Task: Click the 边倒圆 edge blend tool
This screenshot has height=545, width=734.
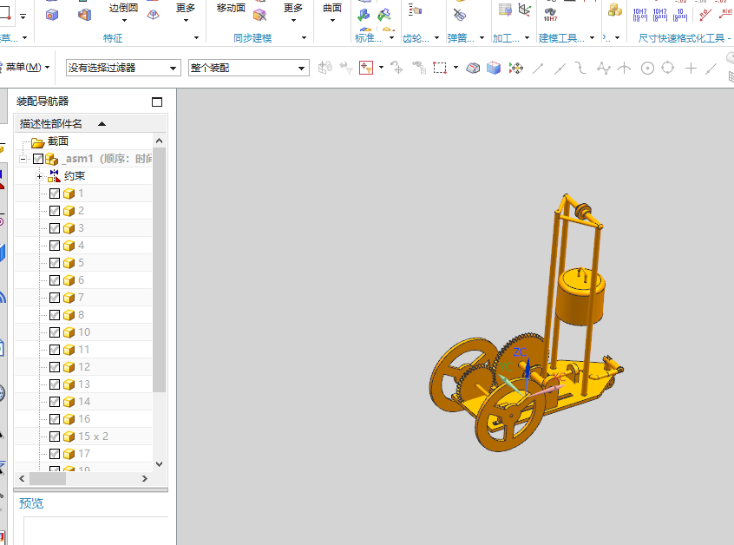Action: [123, 8]
